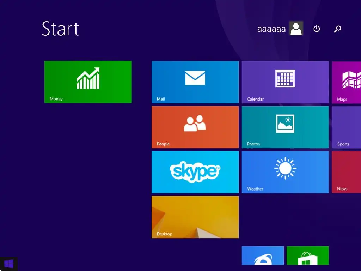Switch to the Desktop tile
Screen dimensions: 361x271
coord(195,217)
